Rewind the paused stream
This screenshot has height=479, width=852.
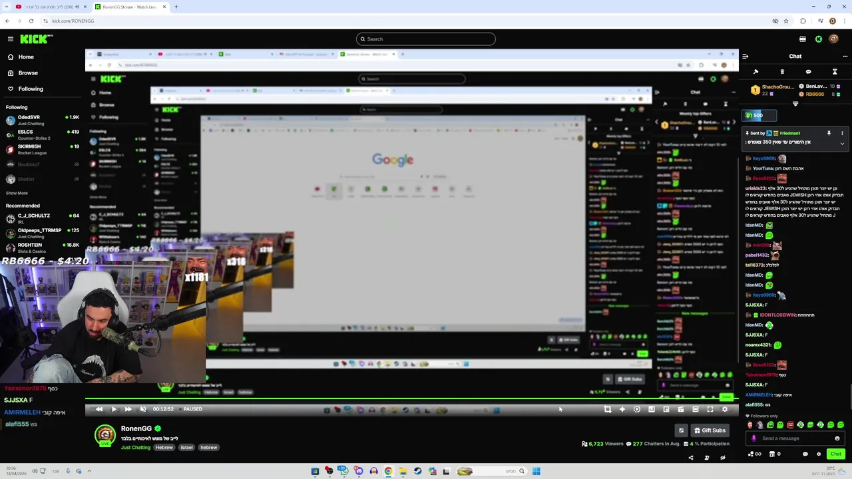point(99,409)
